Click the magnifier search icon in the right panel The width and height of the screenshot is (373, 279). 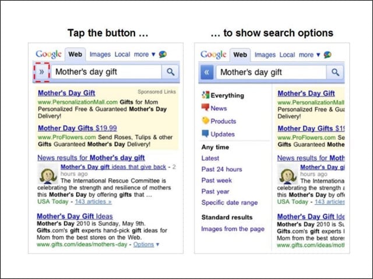point(335,72)
